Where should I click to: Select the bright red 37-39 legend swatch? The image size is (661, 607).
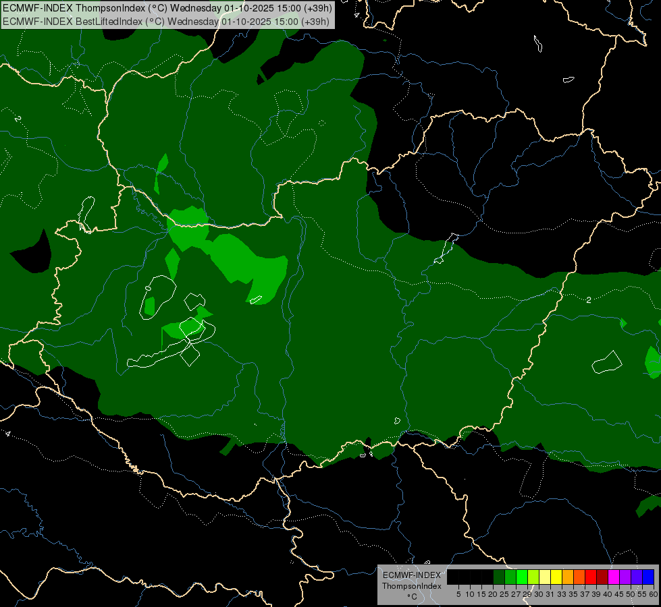591,577
